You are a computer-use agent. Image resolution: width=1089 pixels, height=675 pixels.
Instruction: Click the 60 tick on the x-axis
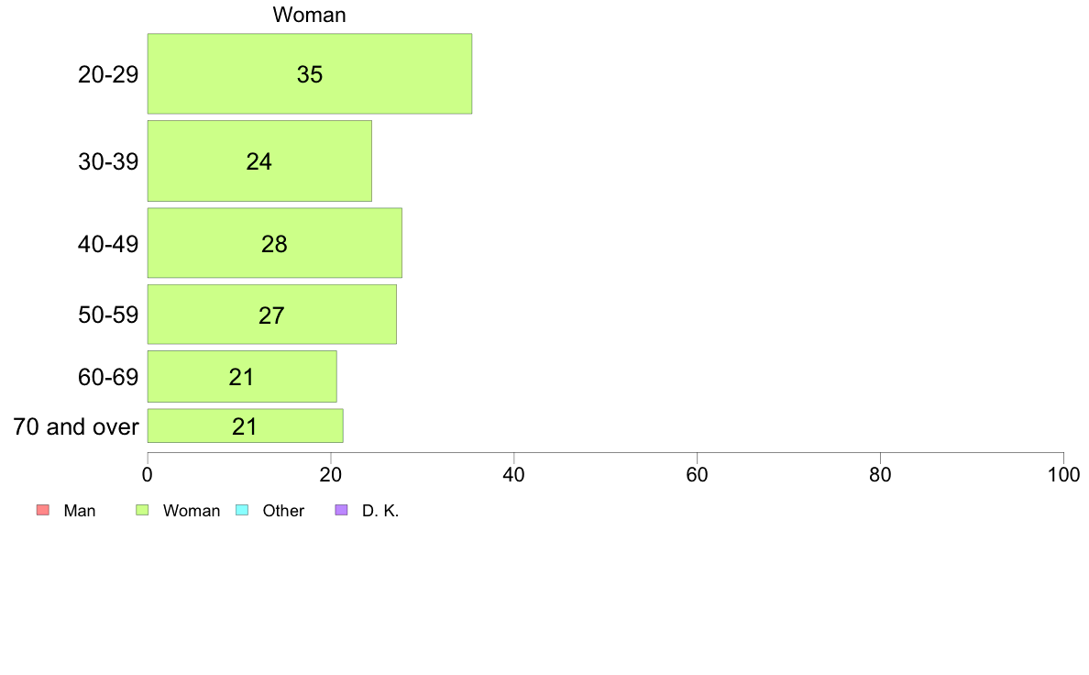coord(697,475)
